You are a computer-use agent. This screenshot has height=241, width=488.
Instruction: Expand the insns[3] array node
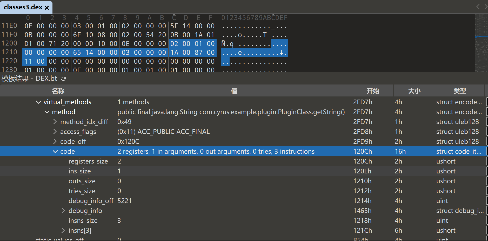[63, 230]
